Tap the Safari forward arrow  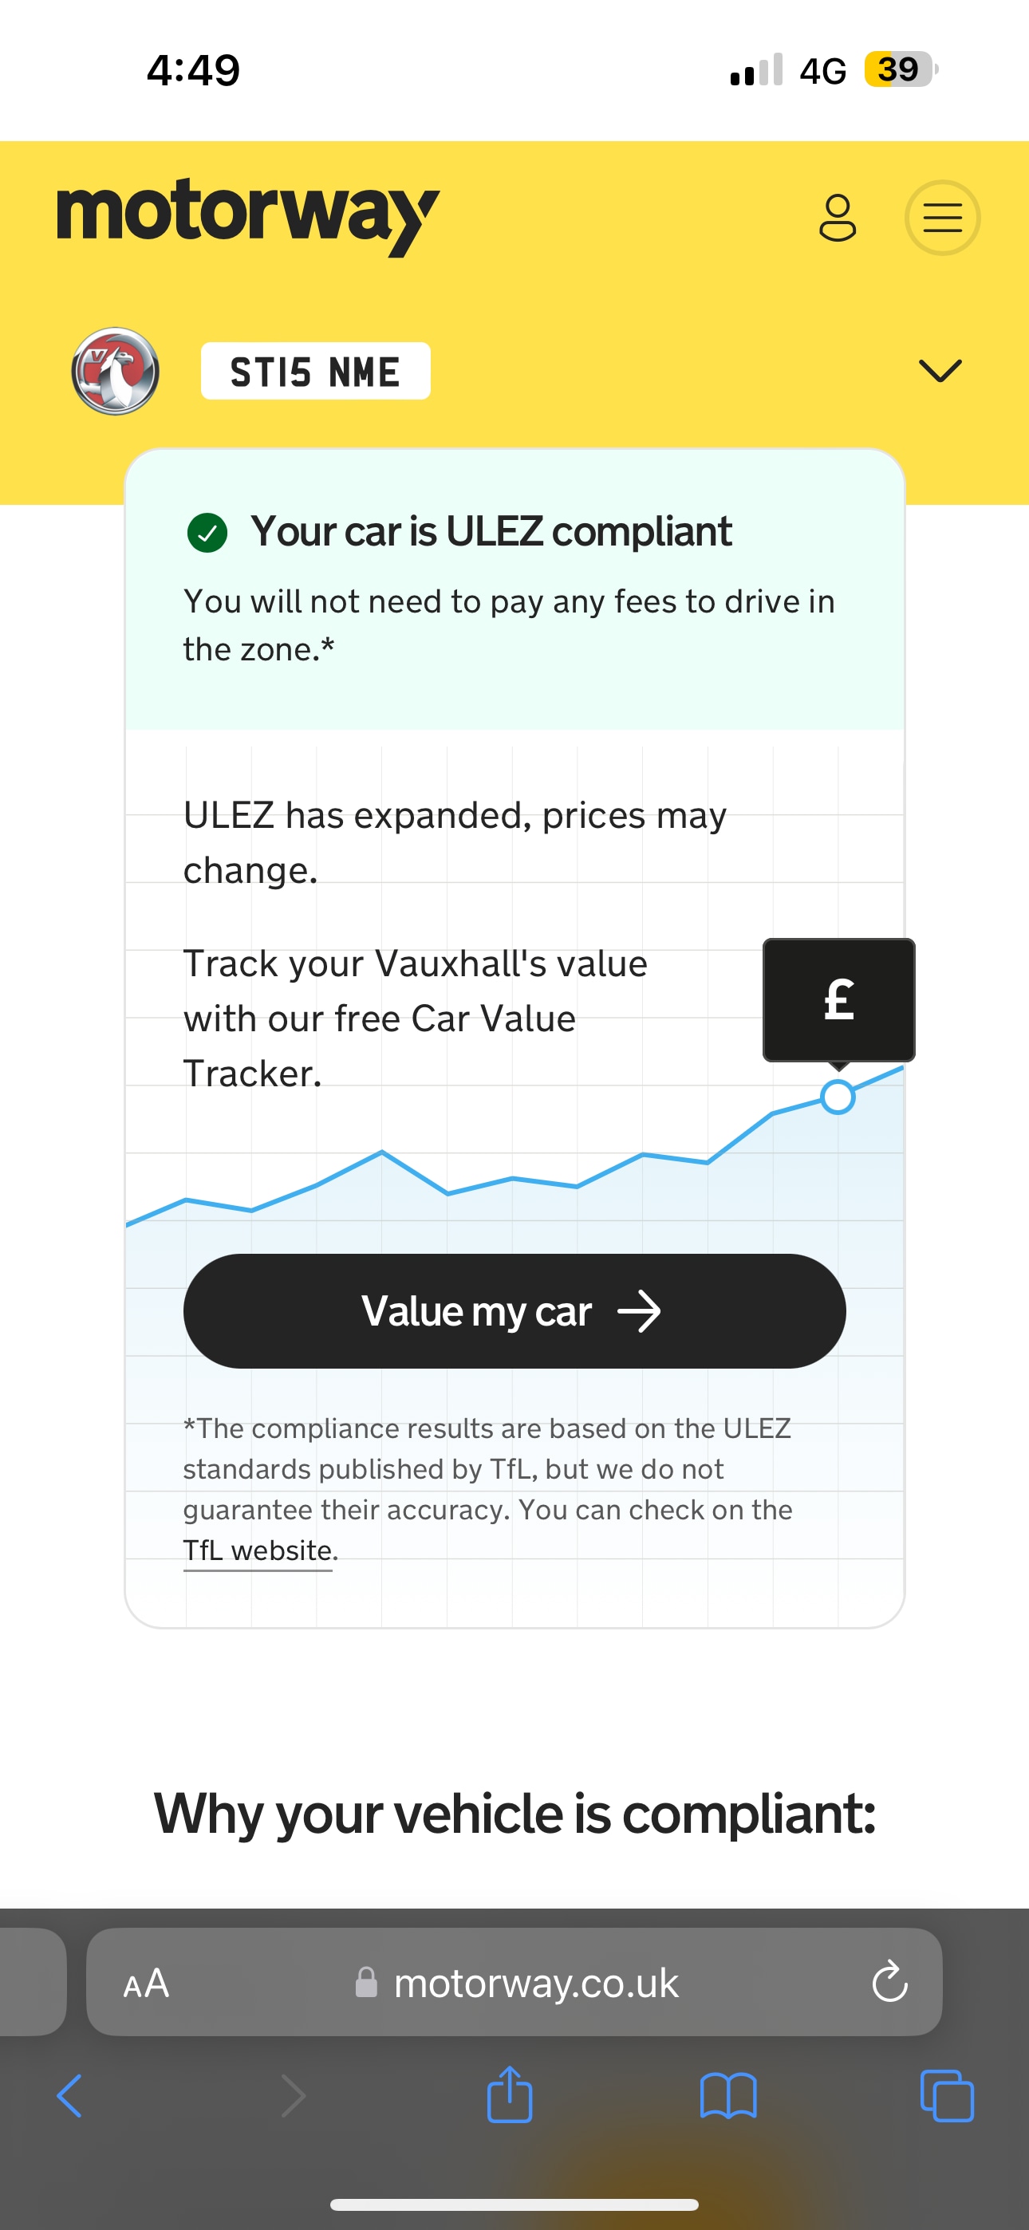(293, 2096)
